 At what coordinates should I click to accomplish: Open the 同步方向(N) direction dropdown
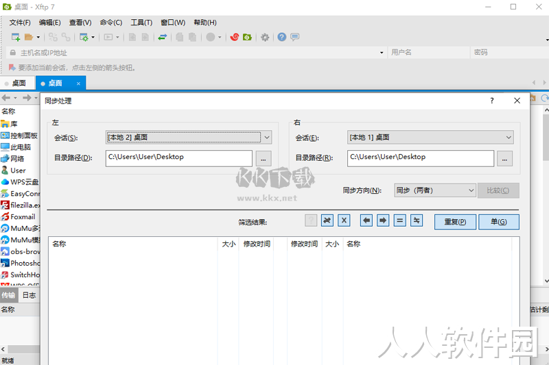coord(435,190)
